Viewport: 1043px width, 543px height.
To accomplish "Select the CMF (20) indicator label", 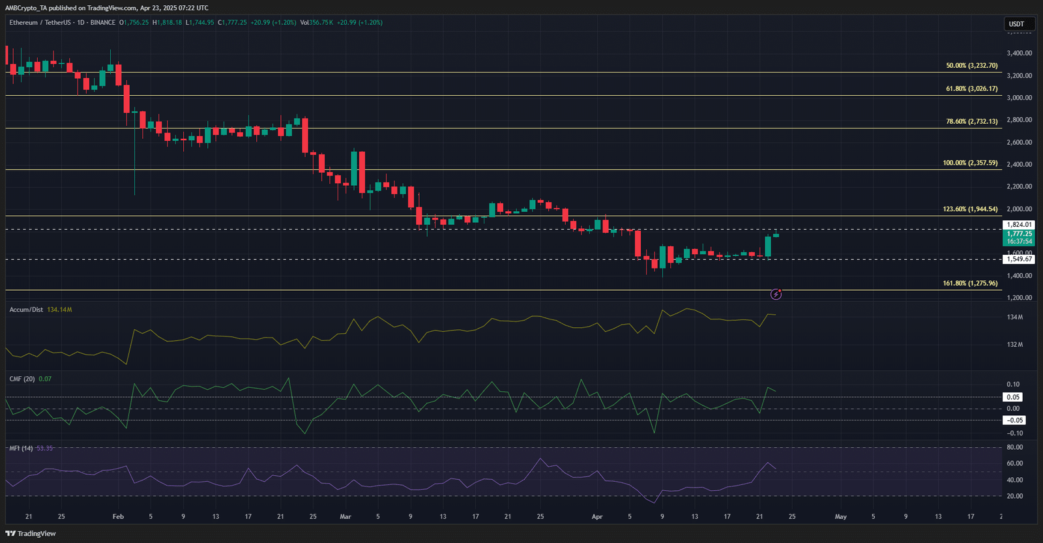I will tap(22, 379).
